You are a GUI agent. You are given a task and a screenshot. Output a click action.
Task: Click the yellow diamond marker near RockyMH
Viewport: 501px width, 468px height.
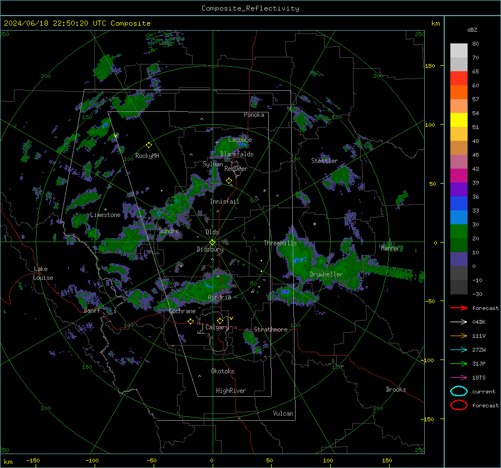[149, 145]
